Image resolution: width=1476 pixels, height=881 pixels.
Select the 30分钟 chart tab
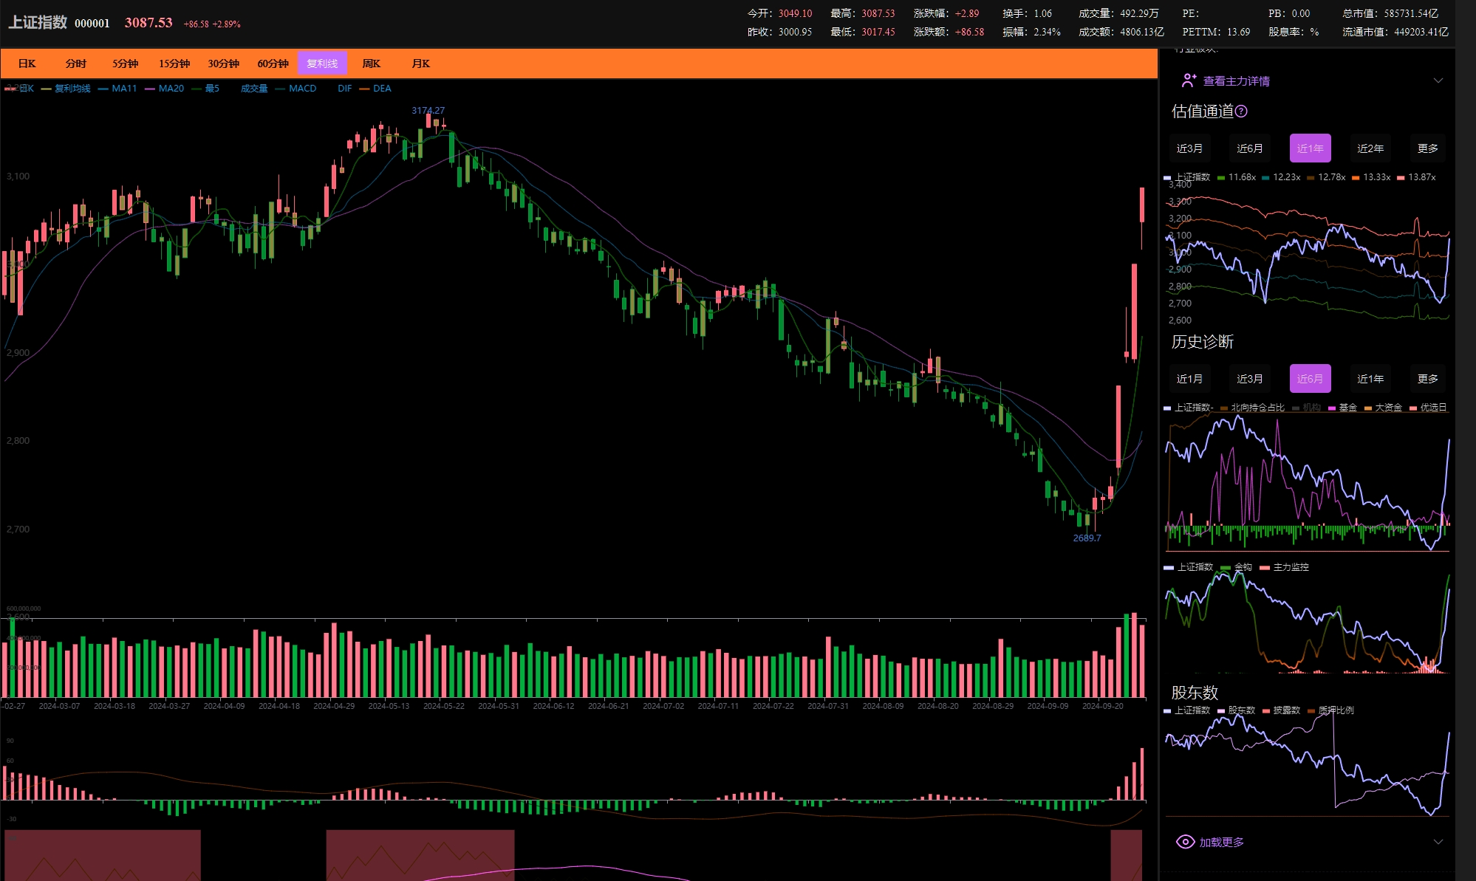223,64
